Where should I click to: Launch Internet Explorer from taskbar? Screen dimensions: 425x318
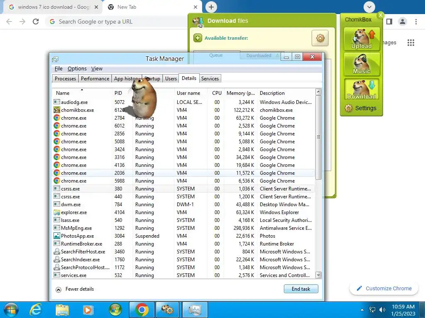tap(36, 310)
